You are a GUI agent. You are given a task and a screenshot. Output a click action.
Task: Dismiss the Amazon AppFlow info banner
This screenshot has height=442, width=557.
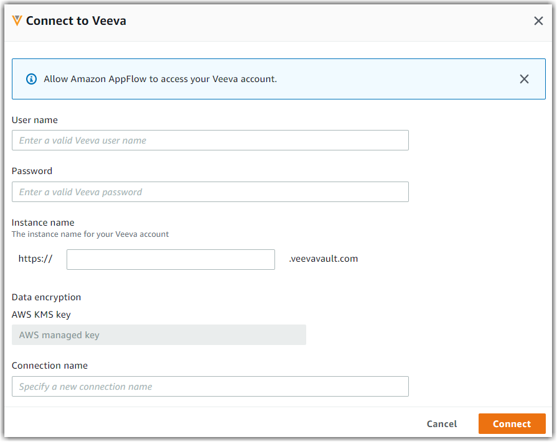524,79
